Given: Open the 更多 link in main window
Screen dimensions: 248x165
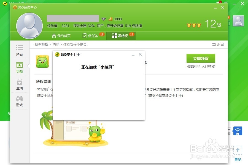Looking at the screenshot, I should [238, 159].
